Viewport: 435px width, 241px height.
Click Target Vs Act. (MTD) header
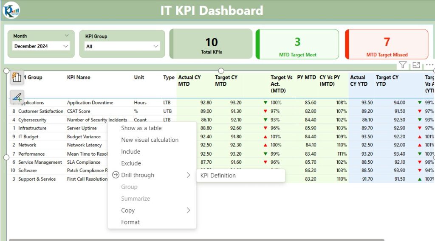point(281,84)
